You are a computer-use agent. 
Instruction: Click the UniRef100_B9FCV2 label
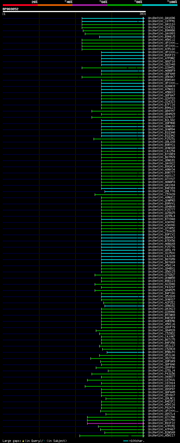click(x=161, y=235)
